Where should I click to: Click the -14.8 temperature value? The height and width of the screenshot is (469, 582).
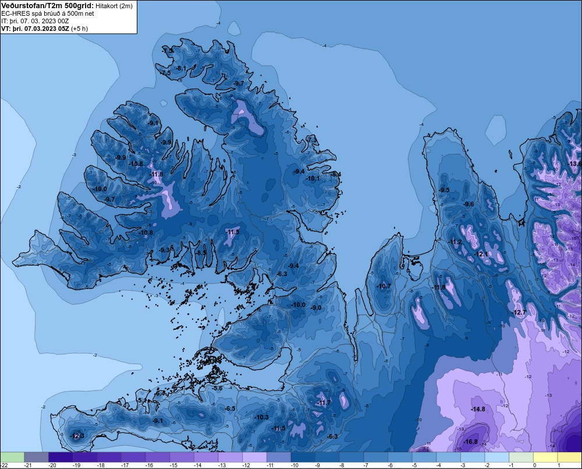point(478,409)
